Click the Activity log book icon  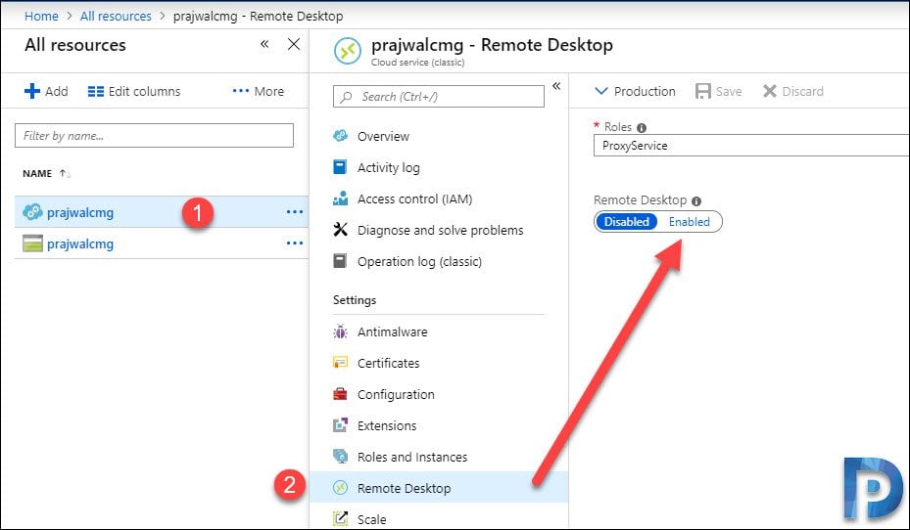pyautogui.click(x=340, y=167)
